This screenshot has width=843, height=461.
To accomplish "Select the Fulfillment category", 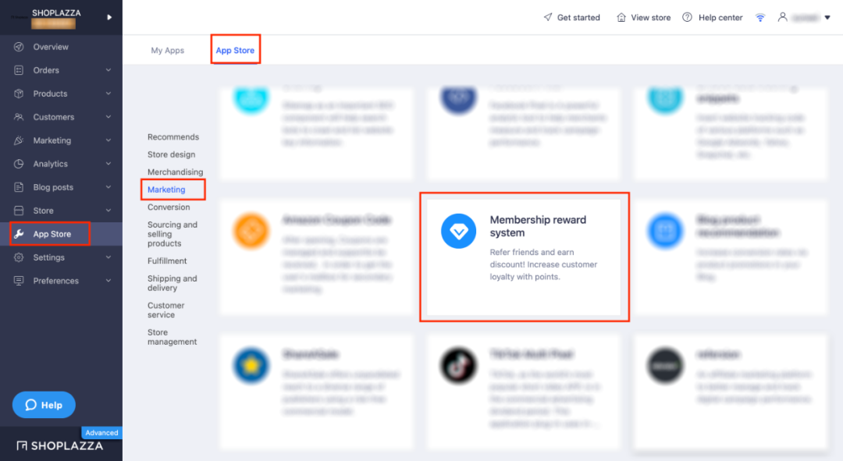I will point(167,261).
